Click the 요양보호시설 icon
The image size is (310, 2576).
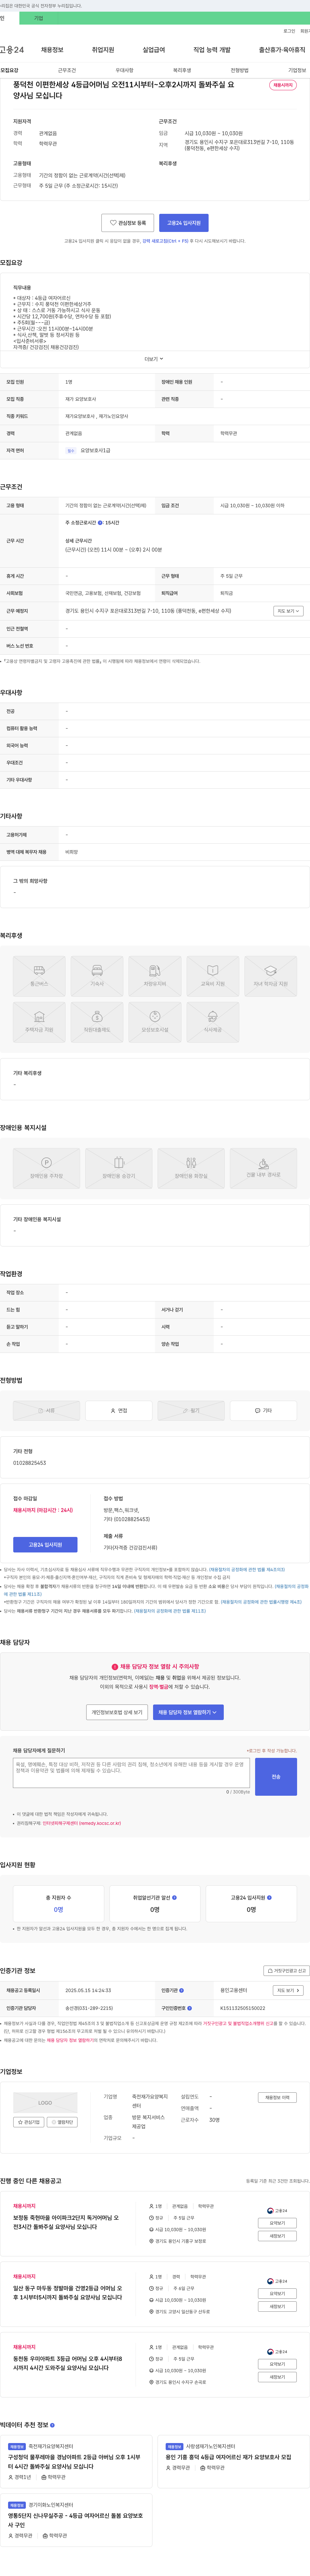tap(154, 1022)
